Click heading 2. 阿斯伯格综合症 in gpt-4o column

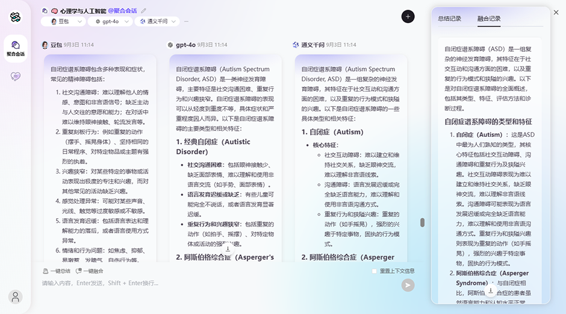(225, 257)
